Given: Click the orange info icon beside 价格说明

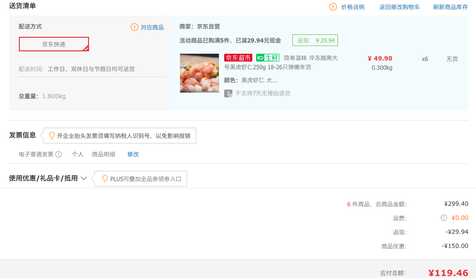Looking at the screenshot, I should coord(333,7).
